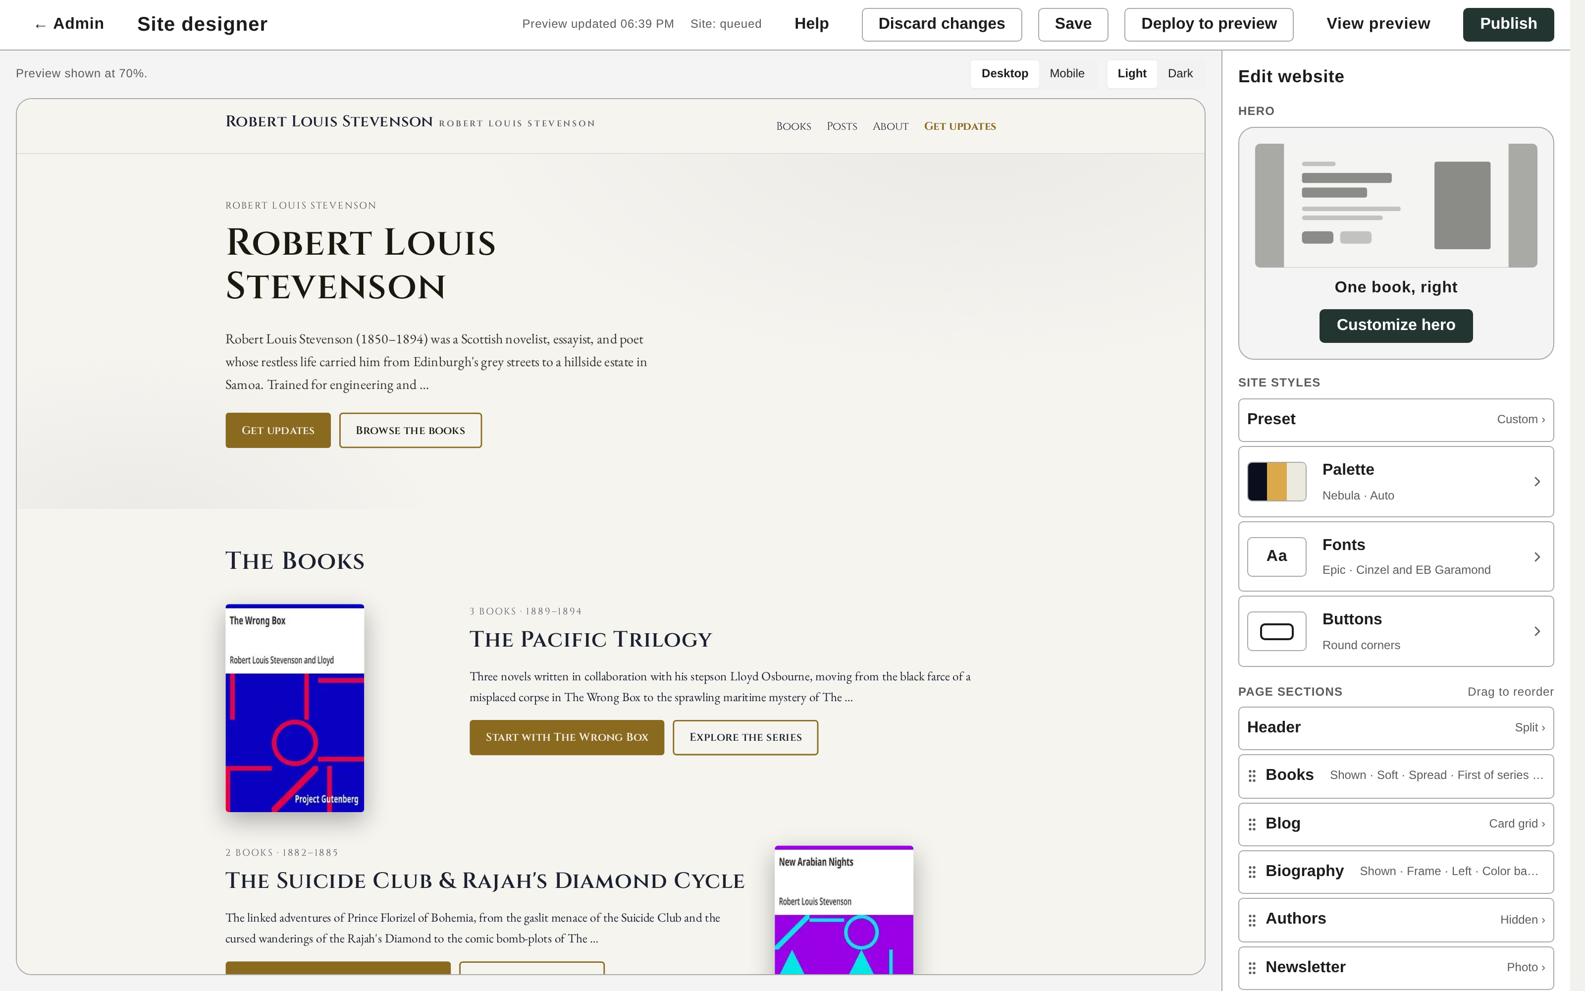Click the hero layout illustration
This screenshot has width=1585, height=991.
(1396, 205)
